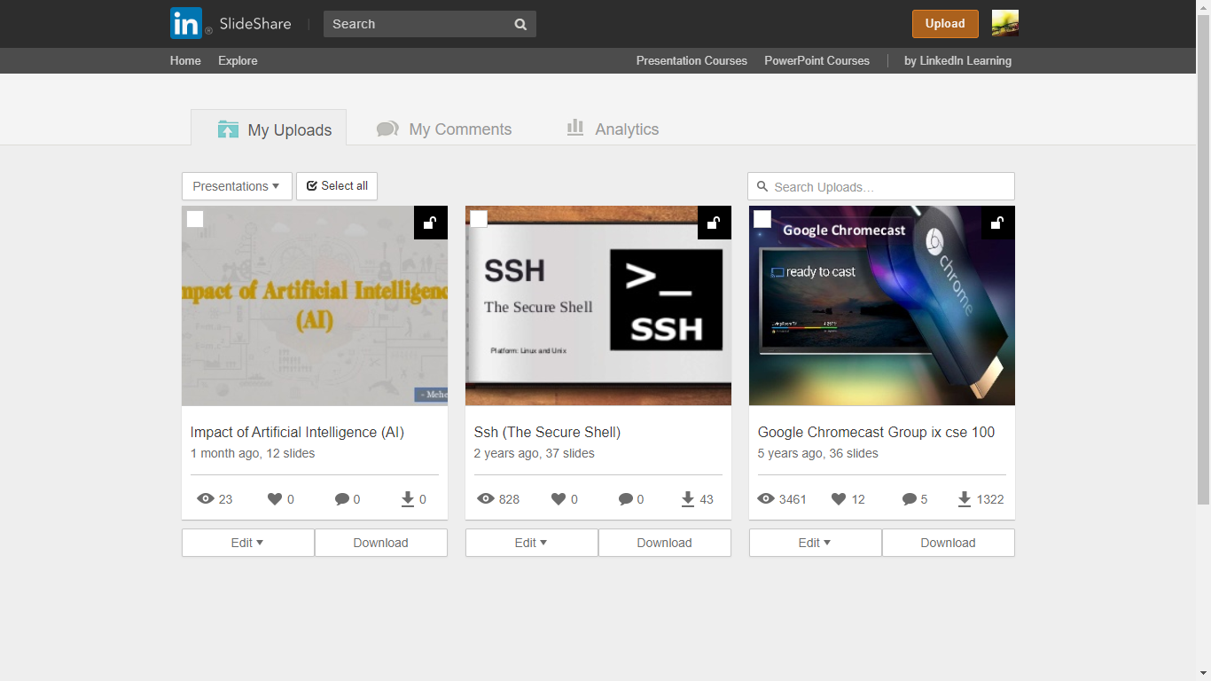Open the Google Chromecast slide thumbnail
1211x681 pixels.
click(882, 306)
